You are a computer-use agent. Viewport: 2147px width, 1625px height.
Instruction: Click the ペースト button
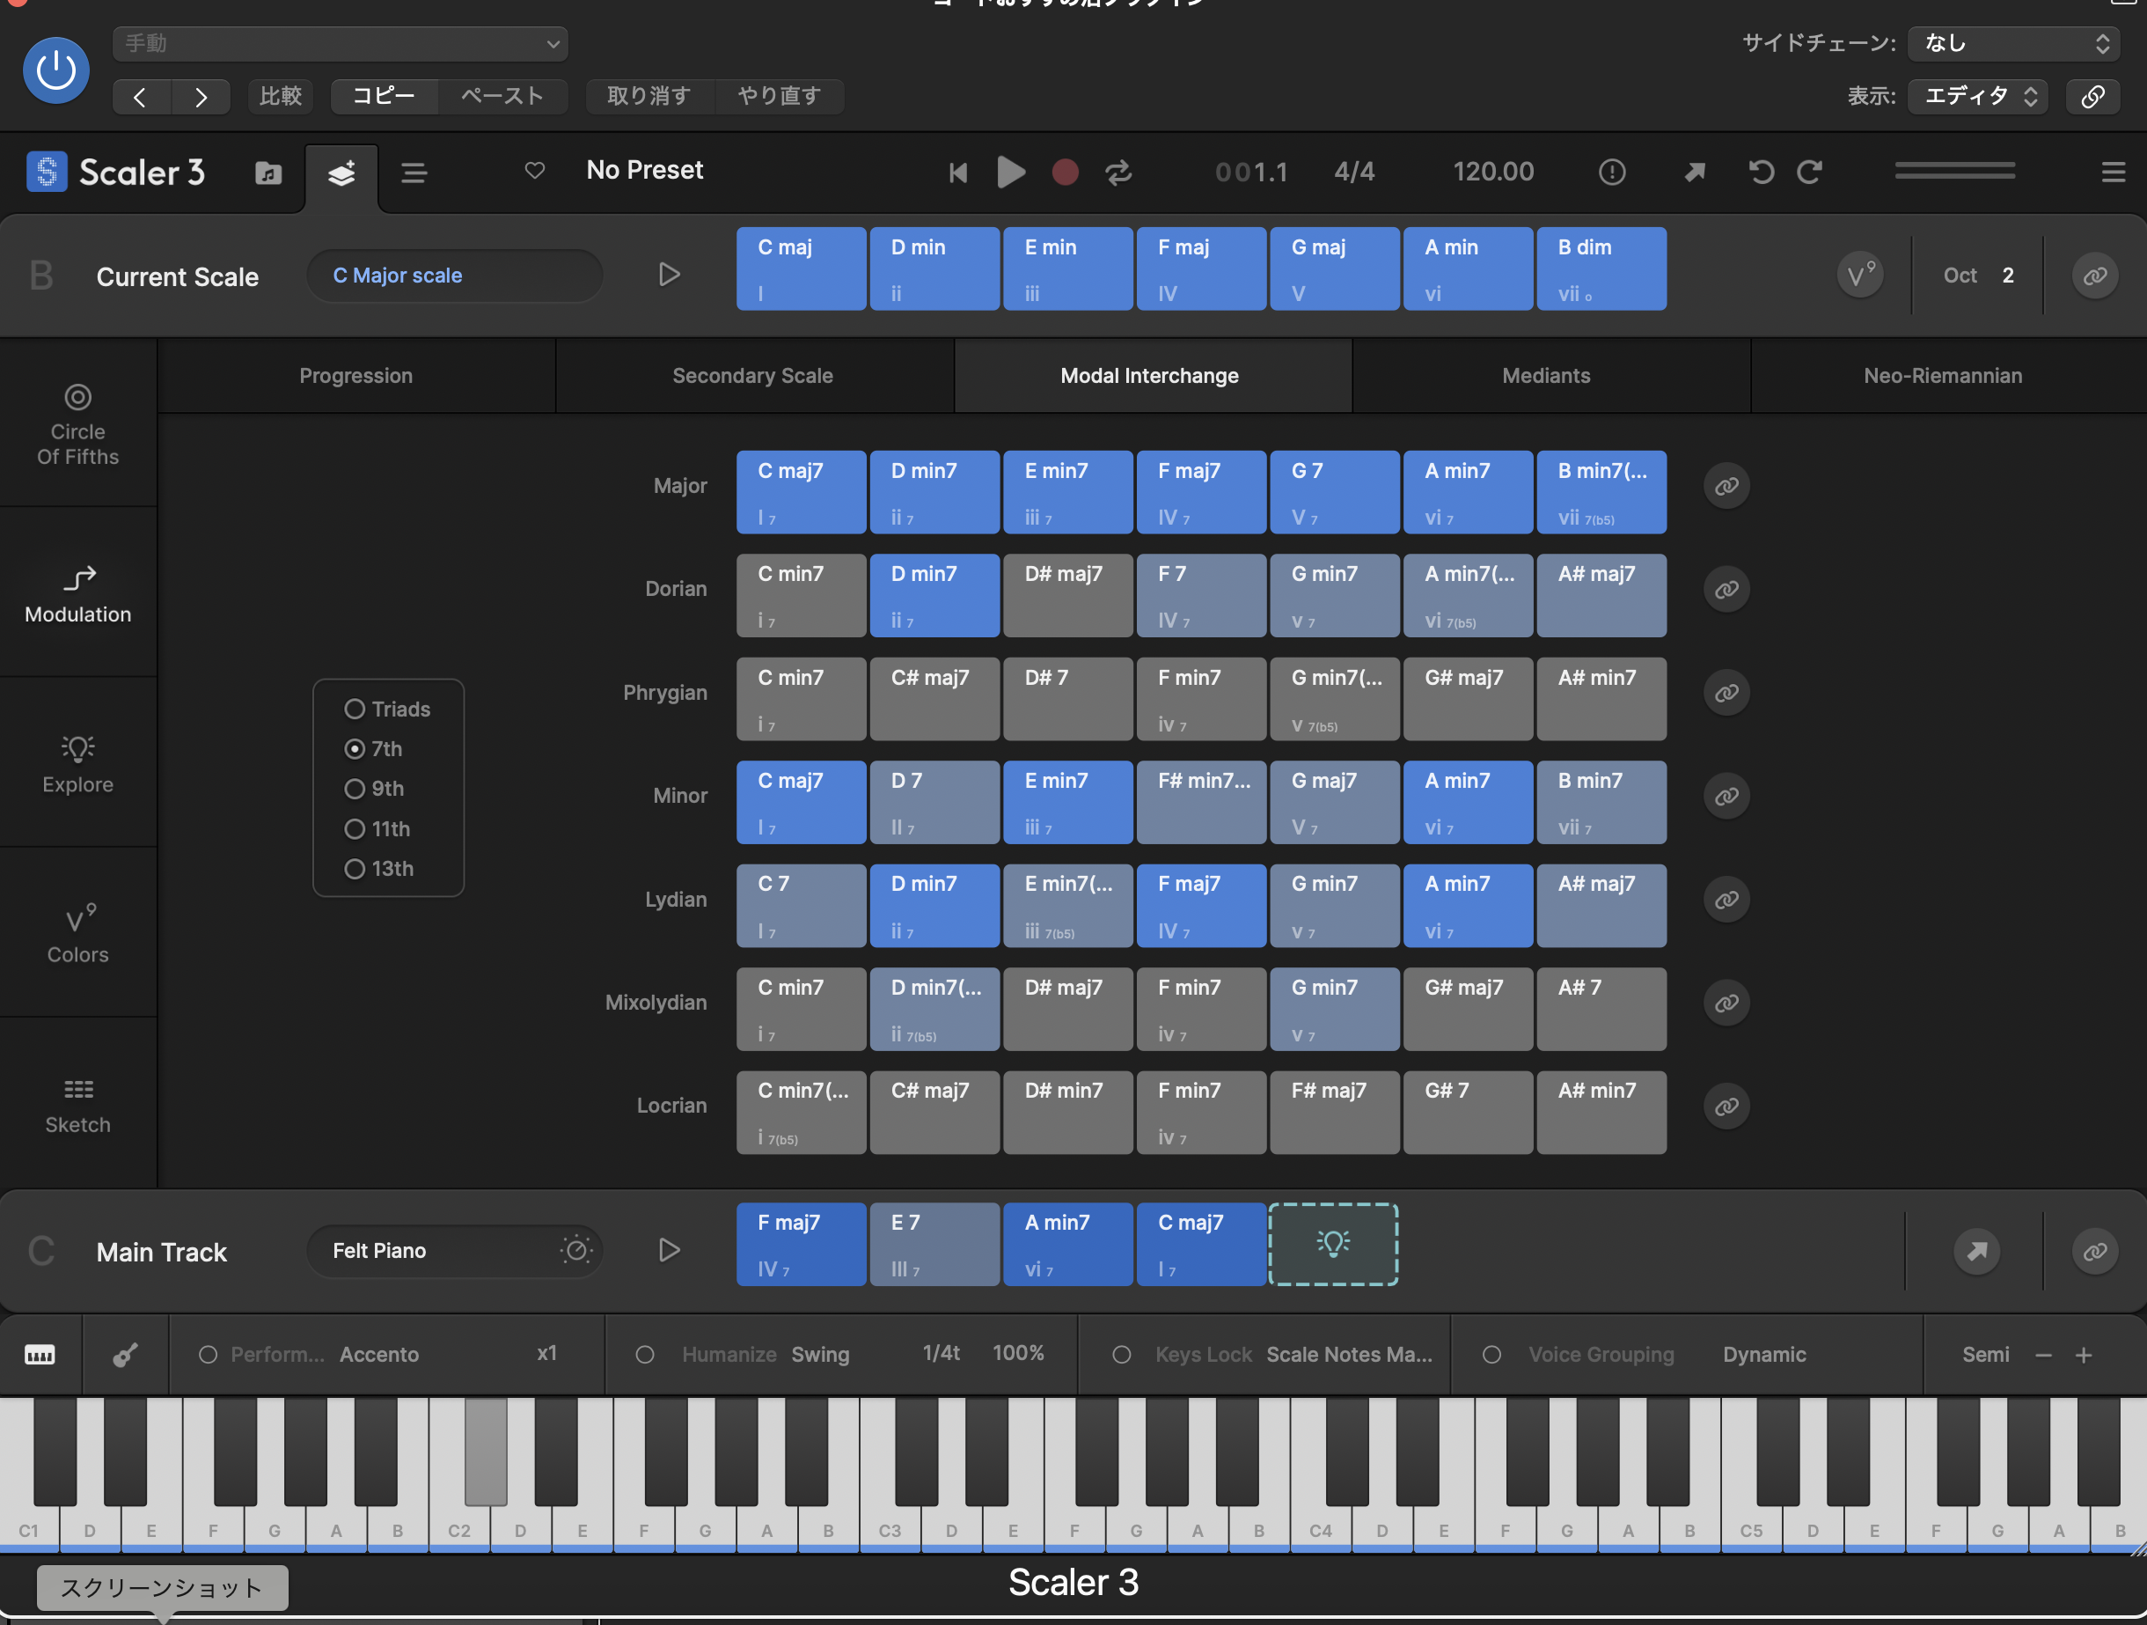point(502,96)
